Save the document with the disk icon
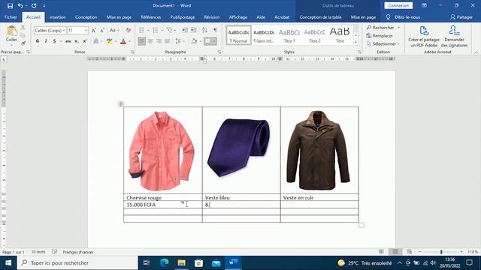481x270 pixels. tap(10, 5)
